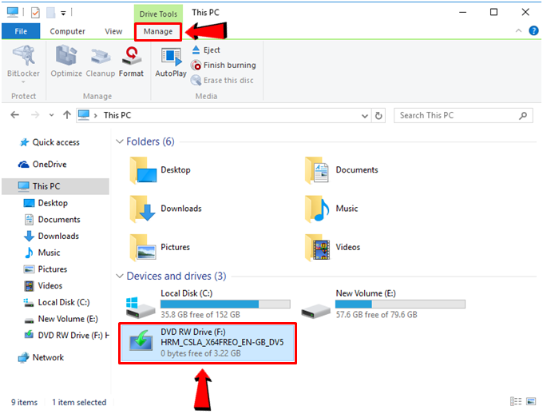Select This PC in navigation pane
Screen dimensions: 543x414
tap(55, 186)
